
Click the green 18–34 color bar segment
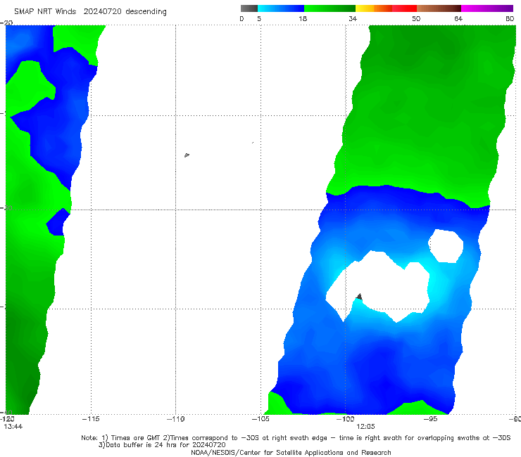click(x=329, y=8)
